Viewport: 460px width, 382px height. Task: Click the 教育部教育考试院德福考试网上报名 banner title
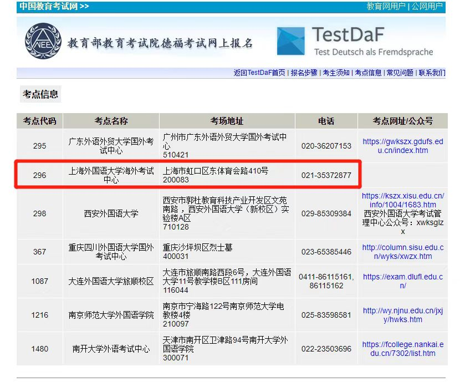coord(160,43)
